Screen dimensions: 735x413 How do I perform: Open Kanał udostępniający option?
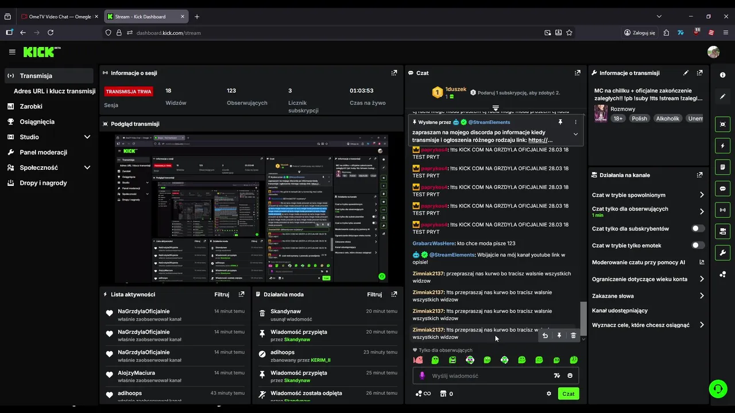[620, 310]
